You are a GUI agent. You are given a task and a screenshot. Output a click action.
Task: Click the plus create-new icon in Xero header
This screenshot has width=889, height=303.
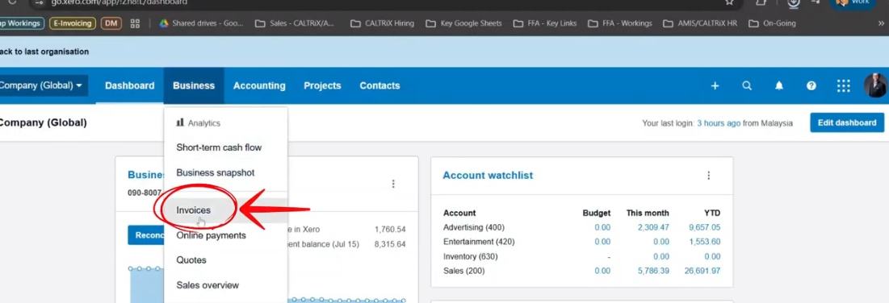coord(715,86)
